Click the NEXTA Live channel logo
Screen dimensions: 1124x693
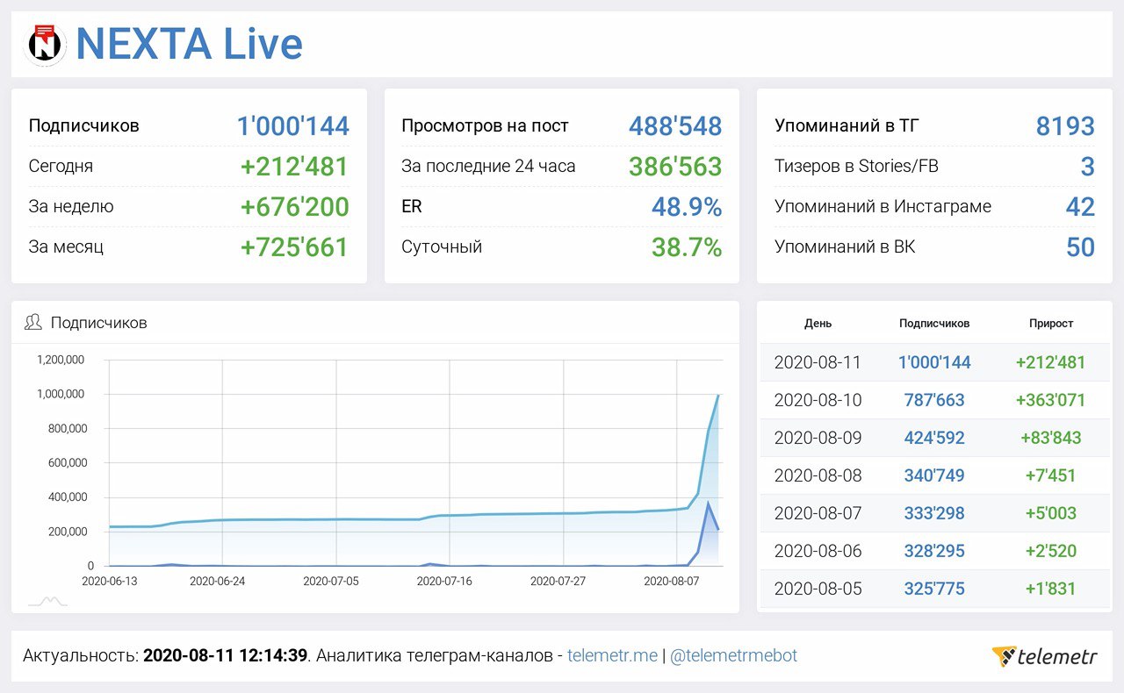[x=47, y=44]
